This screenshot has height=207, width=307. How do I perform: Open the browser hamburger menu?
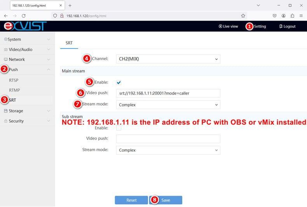(x=301, y=15)
